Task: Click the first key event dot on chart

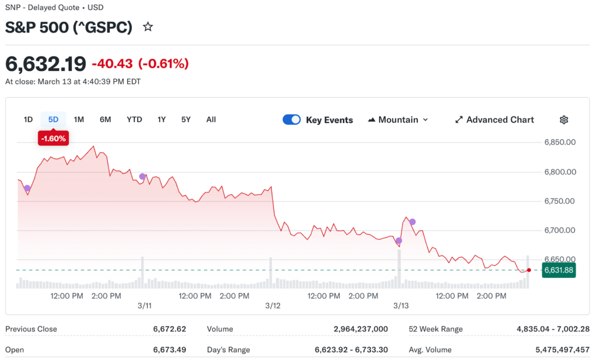Action: [27, 188]
